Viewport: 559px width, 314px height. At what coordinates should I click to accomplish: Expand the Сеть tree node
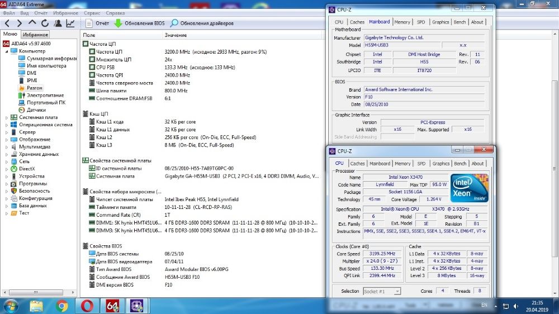point(6,161)
